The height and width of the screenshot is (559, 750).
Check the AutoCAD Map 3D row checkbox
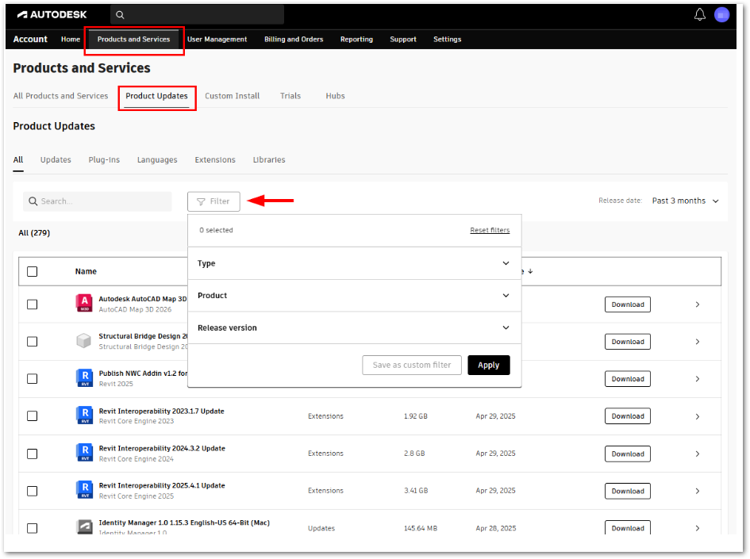pos(32,304)
